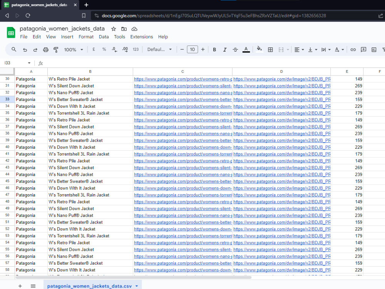The width and height of the screenshot is (385, 289).
Task: Click the insert chart icon
Action: click(x=374, y=50)
